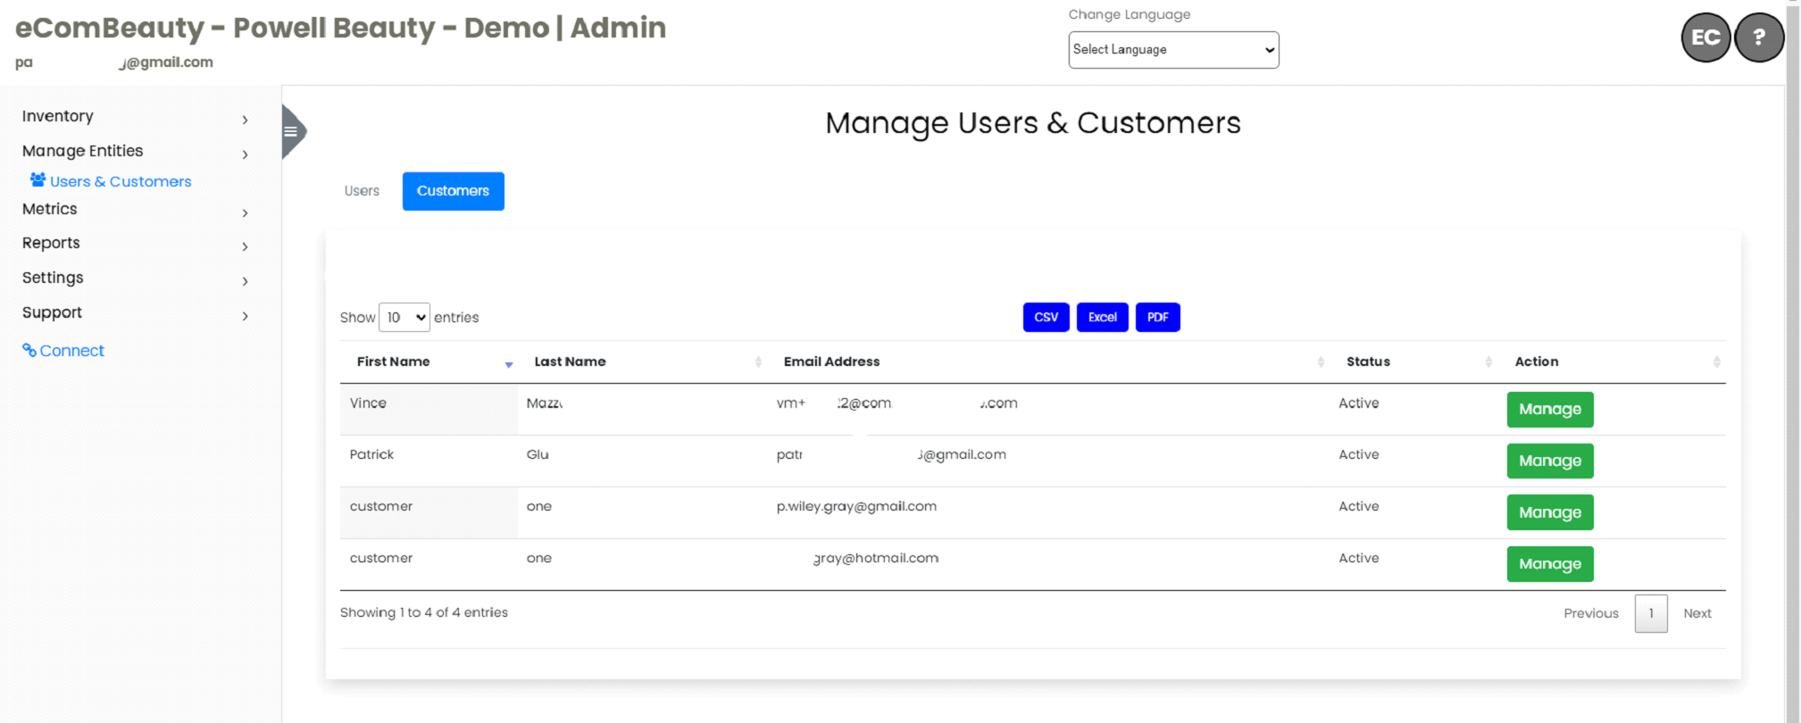
Task: Open the EC account avatar menu
Action: (x=1705, y=37)
